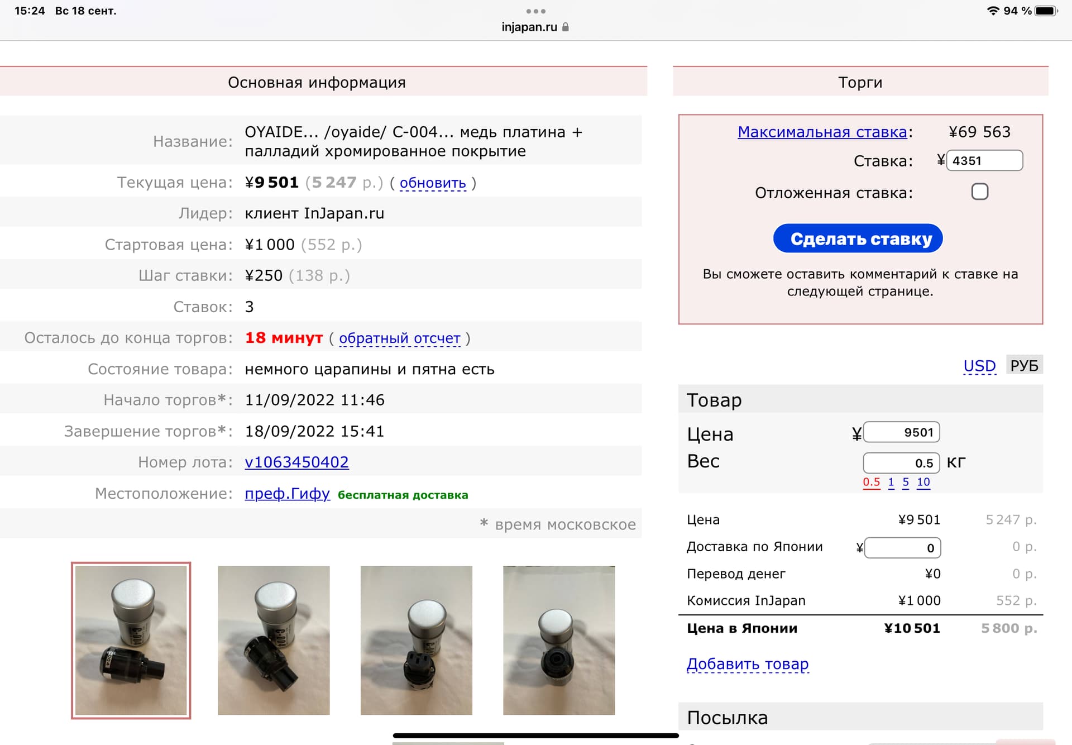1072x745 pixels.
Task: Click the 'бесплатная доставка' label
Action: pos(403,495)
